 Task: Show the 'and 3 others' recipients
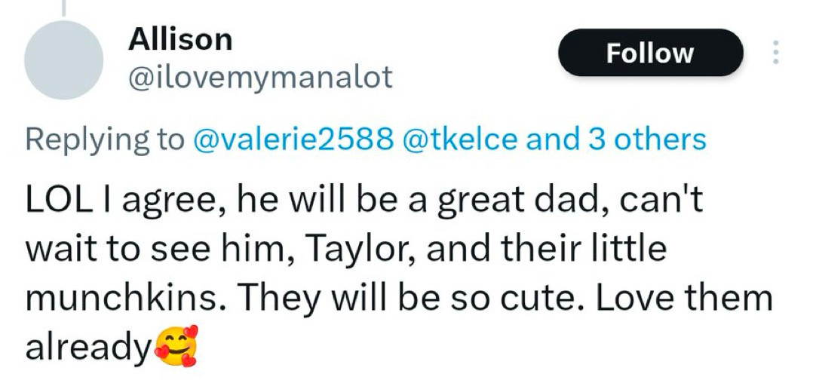coord(615,139)
